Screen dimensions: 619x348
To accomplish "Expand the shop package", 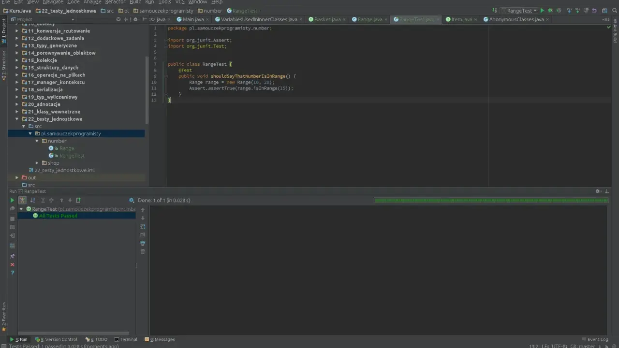I will 37,163.
